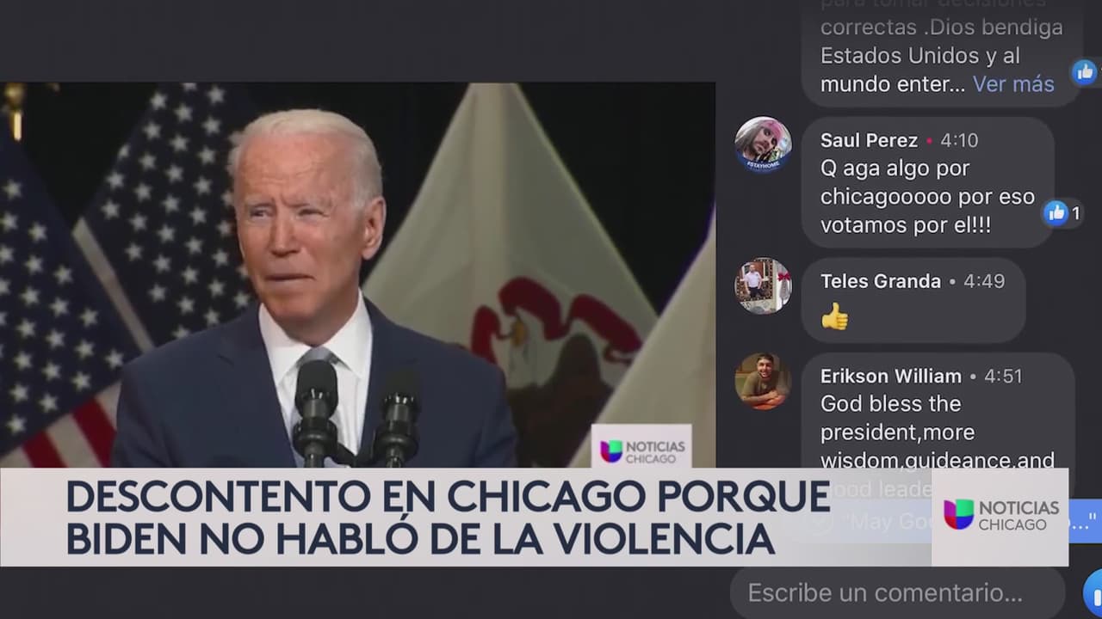Open Erikson William's name link
Screen dimensions: 1102x619
[890, 376]
